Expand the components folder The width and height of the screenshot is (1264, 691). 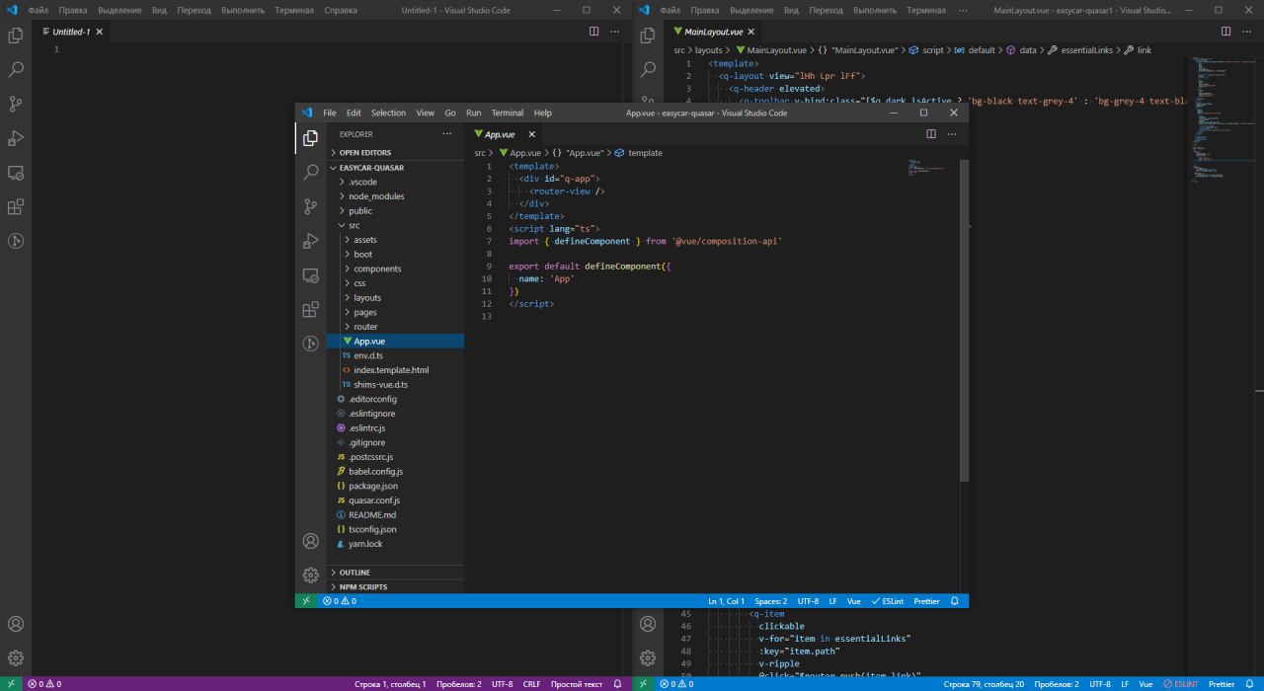(x=395, y=269)
